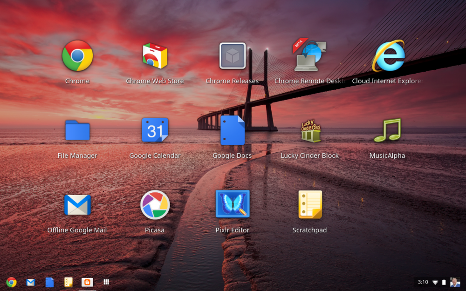Launch Google Calendar
Screen dimensions: 466x291
155,130
